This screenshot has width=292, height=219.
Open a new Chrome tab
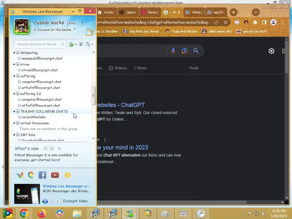click(x=233, y=12)
